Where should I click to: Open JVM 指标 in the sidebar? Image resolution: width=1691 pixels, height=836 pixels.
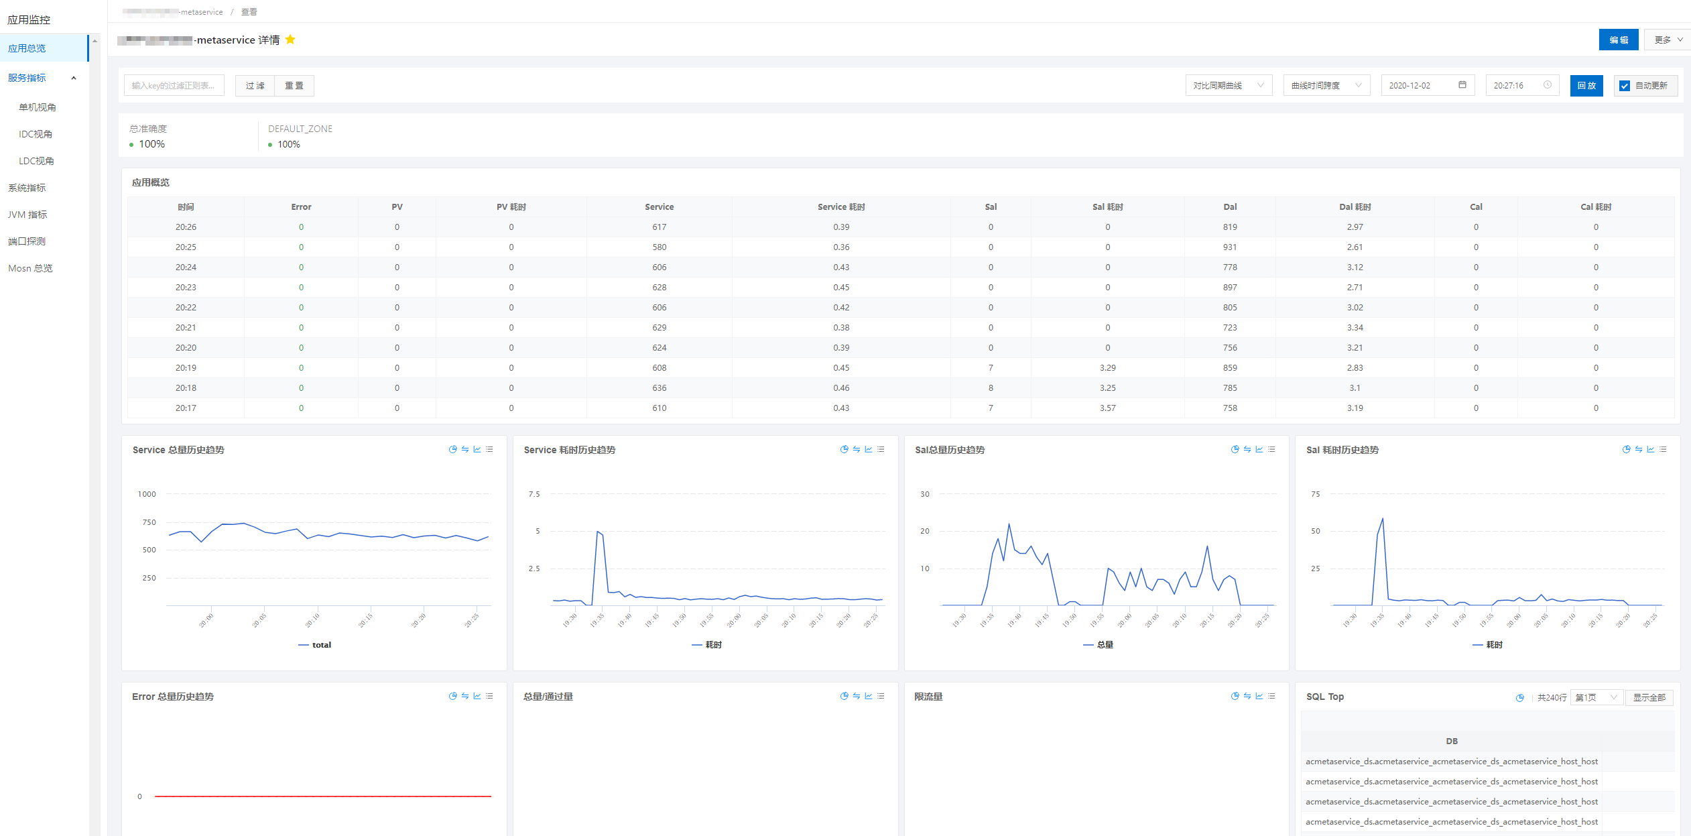27,215
